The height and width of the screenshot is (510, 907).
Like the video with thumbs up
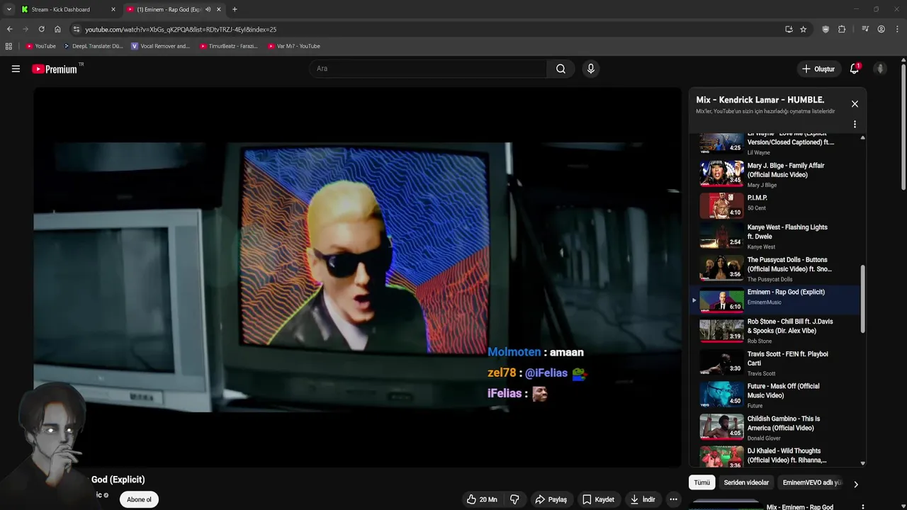click(x=481, y=499)
